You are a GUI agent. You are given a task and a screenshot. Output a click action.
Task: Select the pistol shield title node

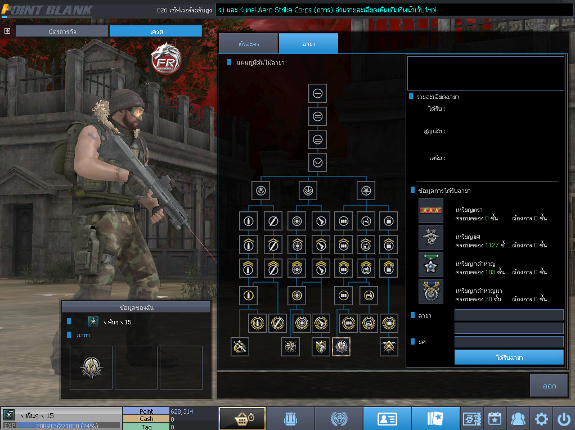click(321, 347)
